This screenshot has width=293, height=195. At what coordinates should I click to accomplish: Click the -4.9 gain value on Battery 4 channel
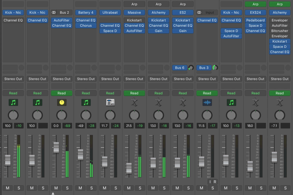tap(80, 126)
